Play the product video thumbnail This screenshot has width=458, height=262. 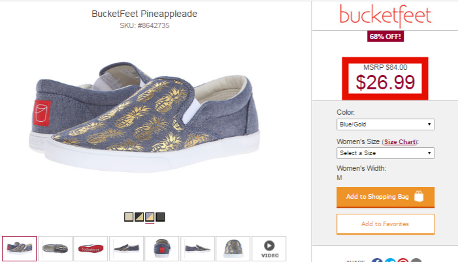(x=269, y=248)
